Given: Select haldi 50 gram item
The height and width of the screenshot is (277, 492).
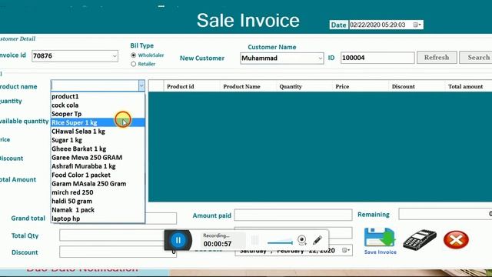Looking at the screenshot, I should pos(98,202).
